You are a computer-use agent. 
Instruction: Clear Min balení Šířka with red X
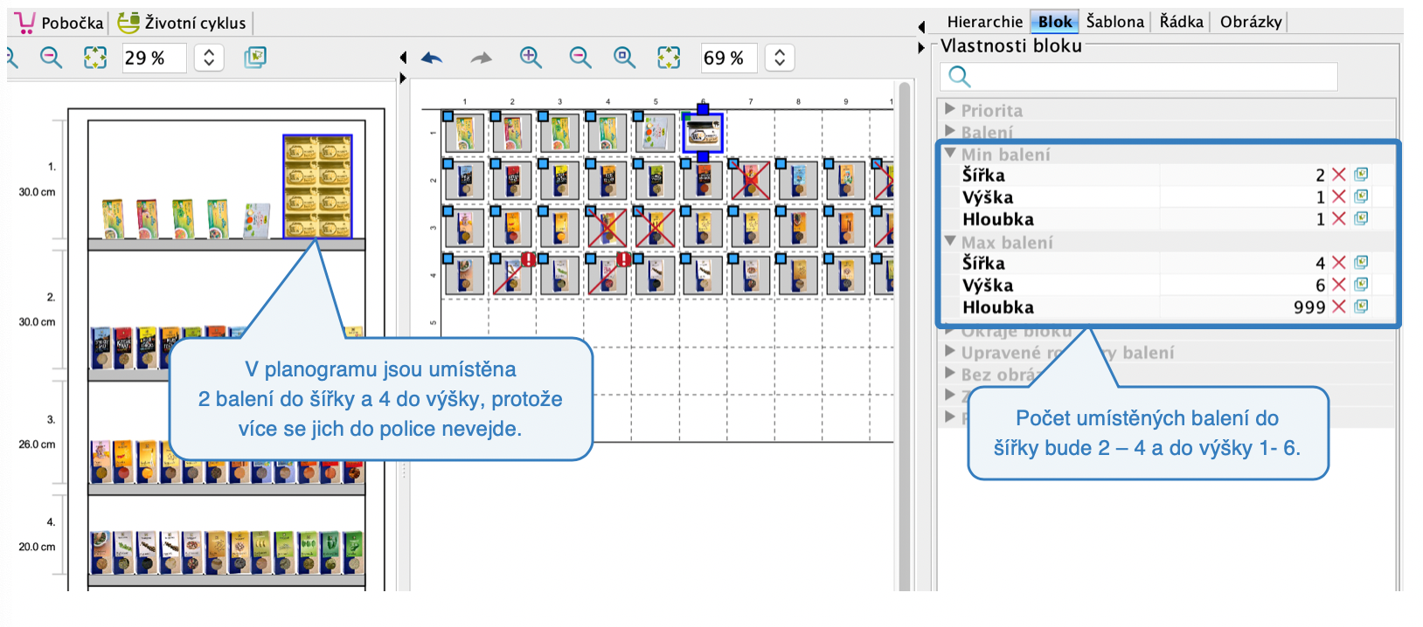coord(1339,175)
